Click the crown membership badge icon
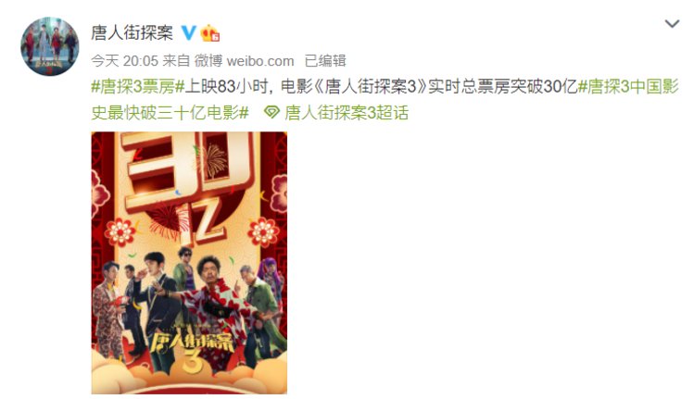This screenshot has width=694, height=399. [x=209, y=33]
